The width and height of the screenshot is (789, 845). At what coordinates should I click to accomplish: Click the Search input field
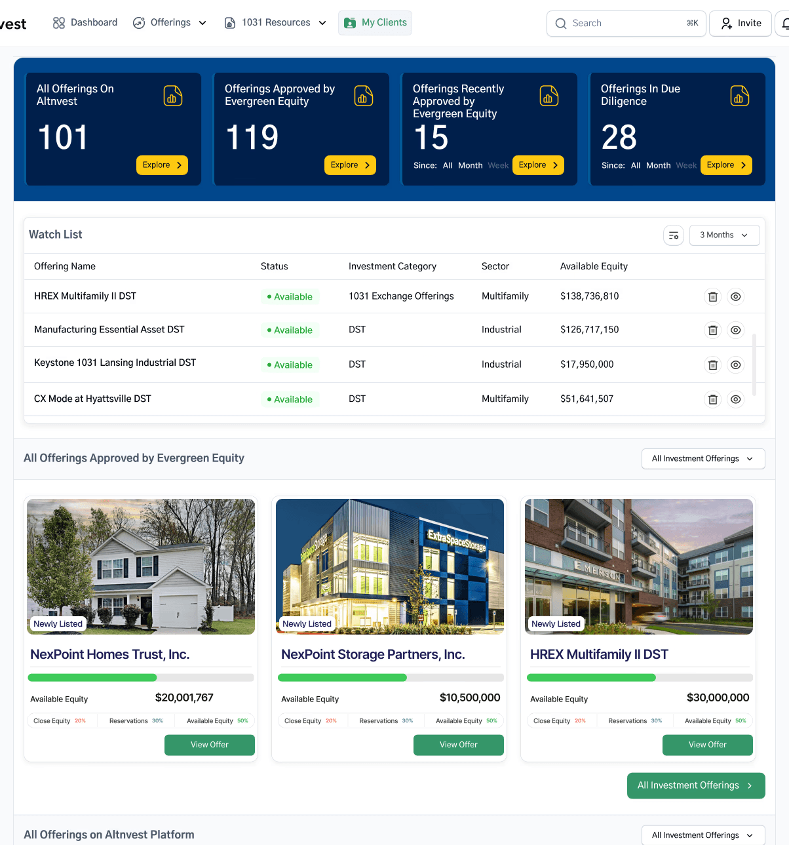click(626, 24)
